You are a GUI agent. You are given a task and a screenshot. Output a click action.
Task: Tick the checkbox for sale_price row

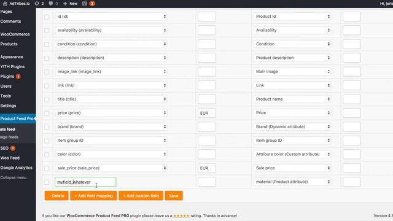click(47, 168)
